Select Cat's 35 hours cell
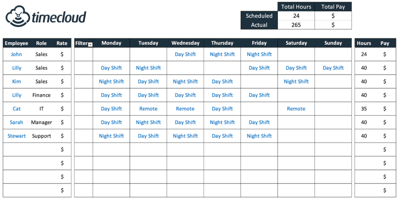399x199 pixels. click(364, 109)
